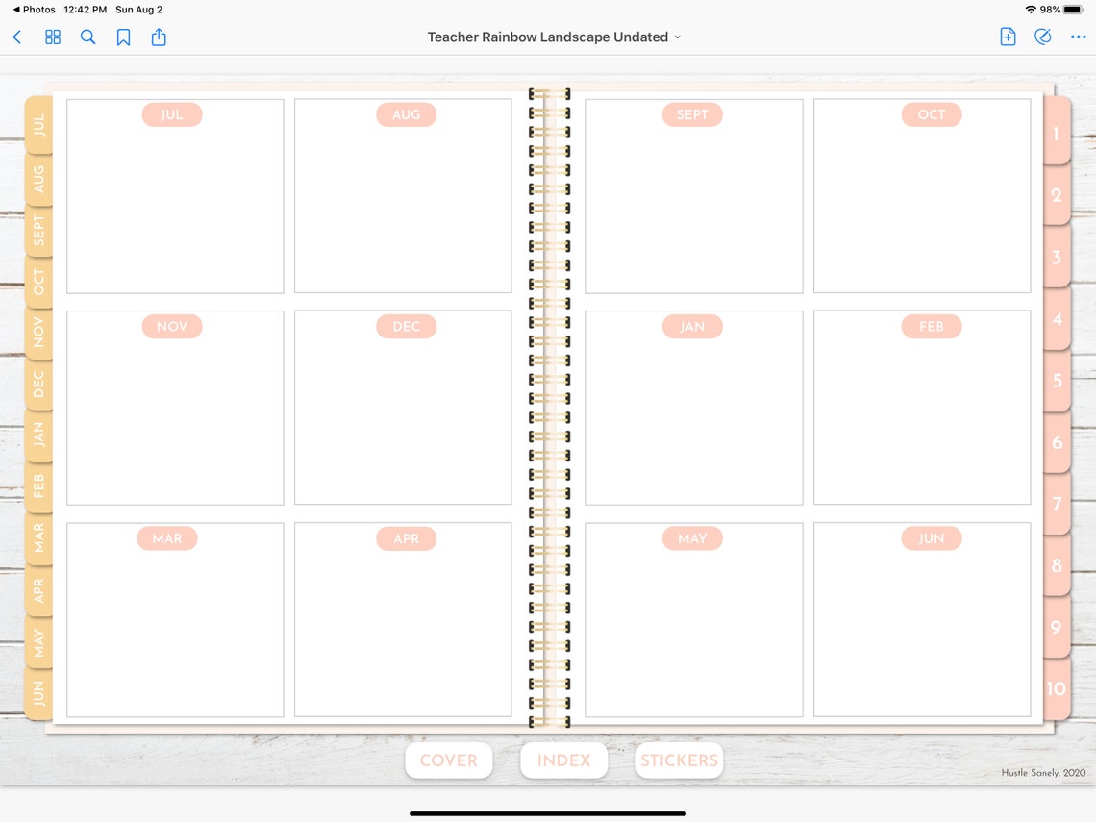The width and height of the screenshot is (1096, 822).
Task: Bookmark the current page
Action: pos(123,37)
